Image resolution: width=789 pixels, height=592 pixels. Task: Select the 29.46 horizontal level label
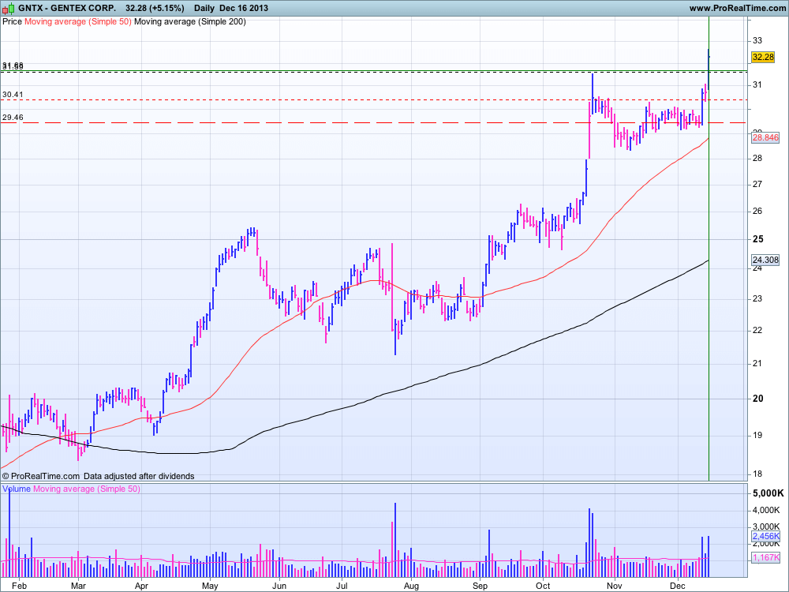13,118
